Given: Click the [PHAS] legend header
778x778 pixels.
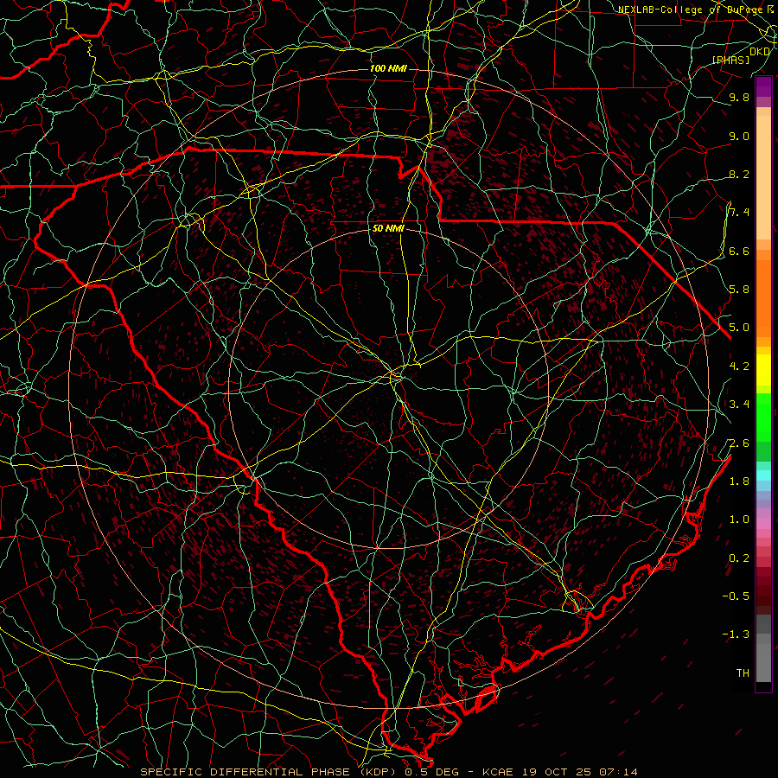Looking at the screenshot, I should pyautogui.click(x=730, y=60).
